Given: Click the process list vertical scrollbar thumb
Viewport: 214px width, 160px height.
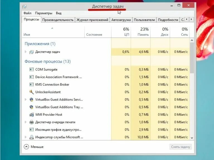Looking at the screenshot, I should (x=192, y=58).
